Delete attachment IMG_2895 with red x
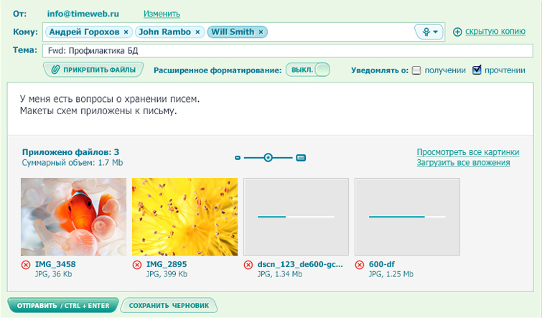The image size is (542, 318). coord(137,265)
